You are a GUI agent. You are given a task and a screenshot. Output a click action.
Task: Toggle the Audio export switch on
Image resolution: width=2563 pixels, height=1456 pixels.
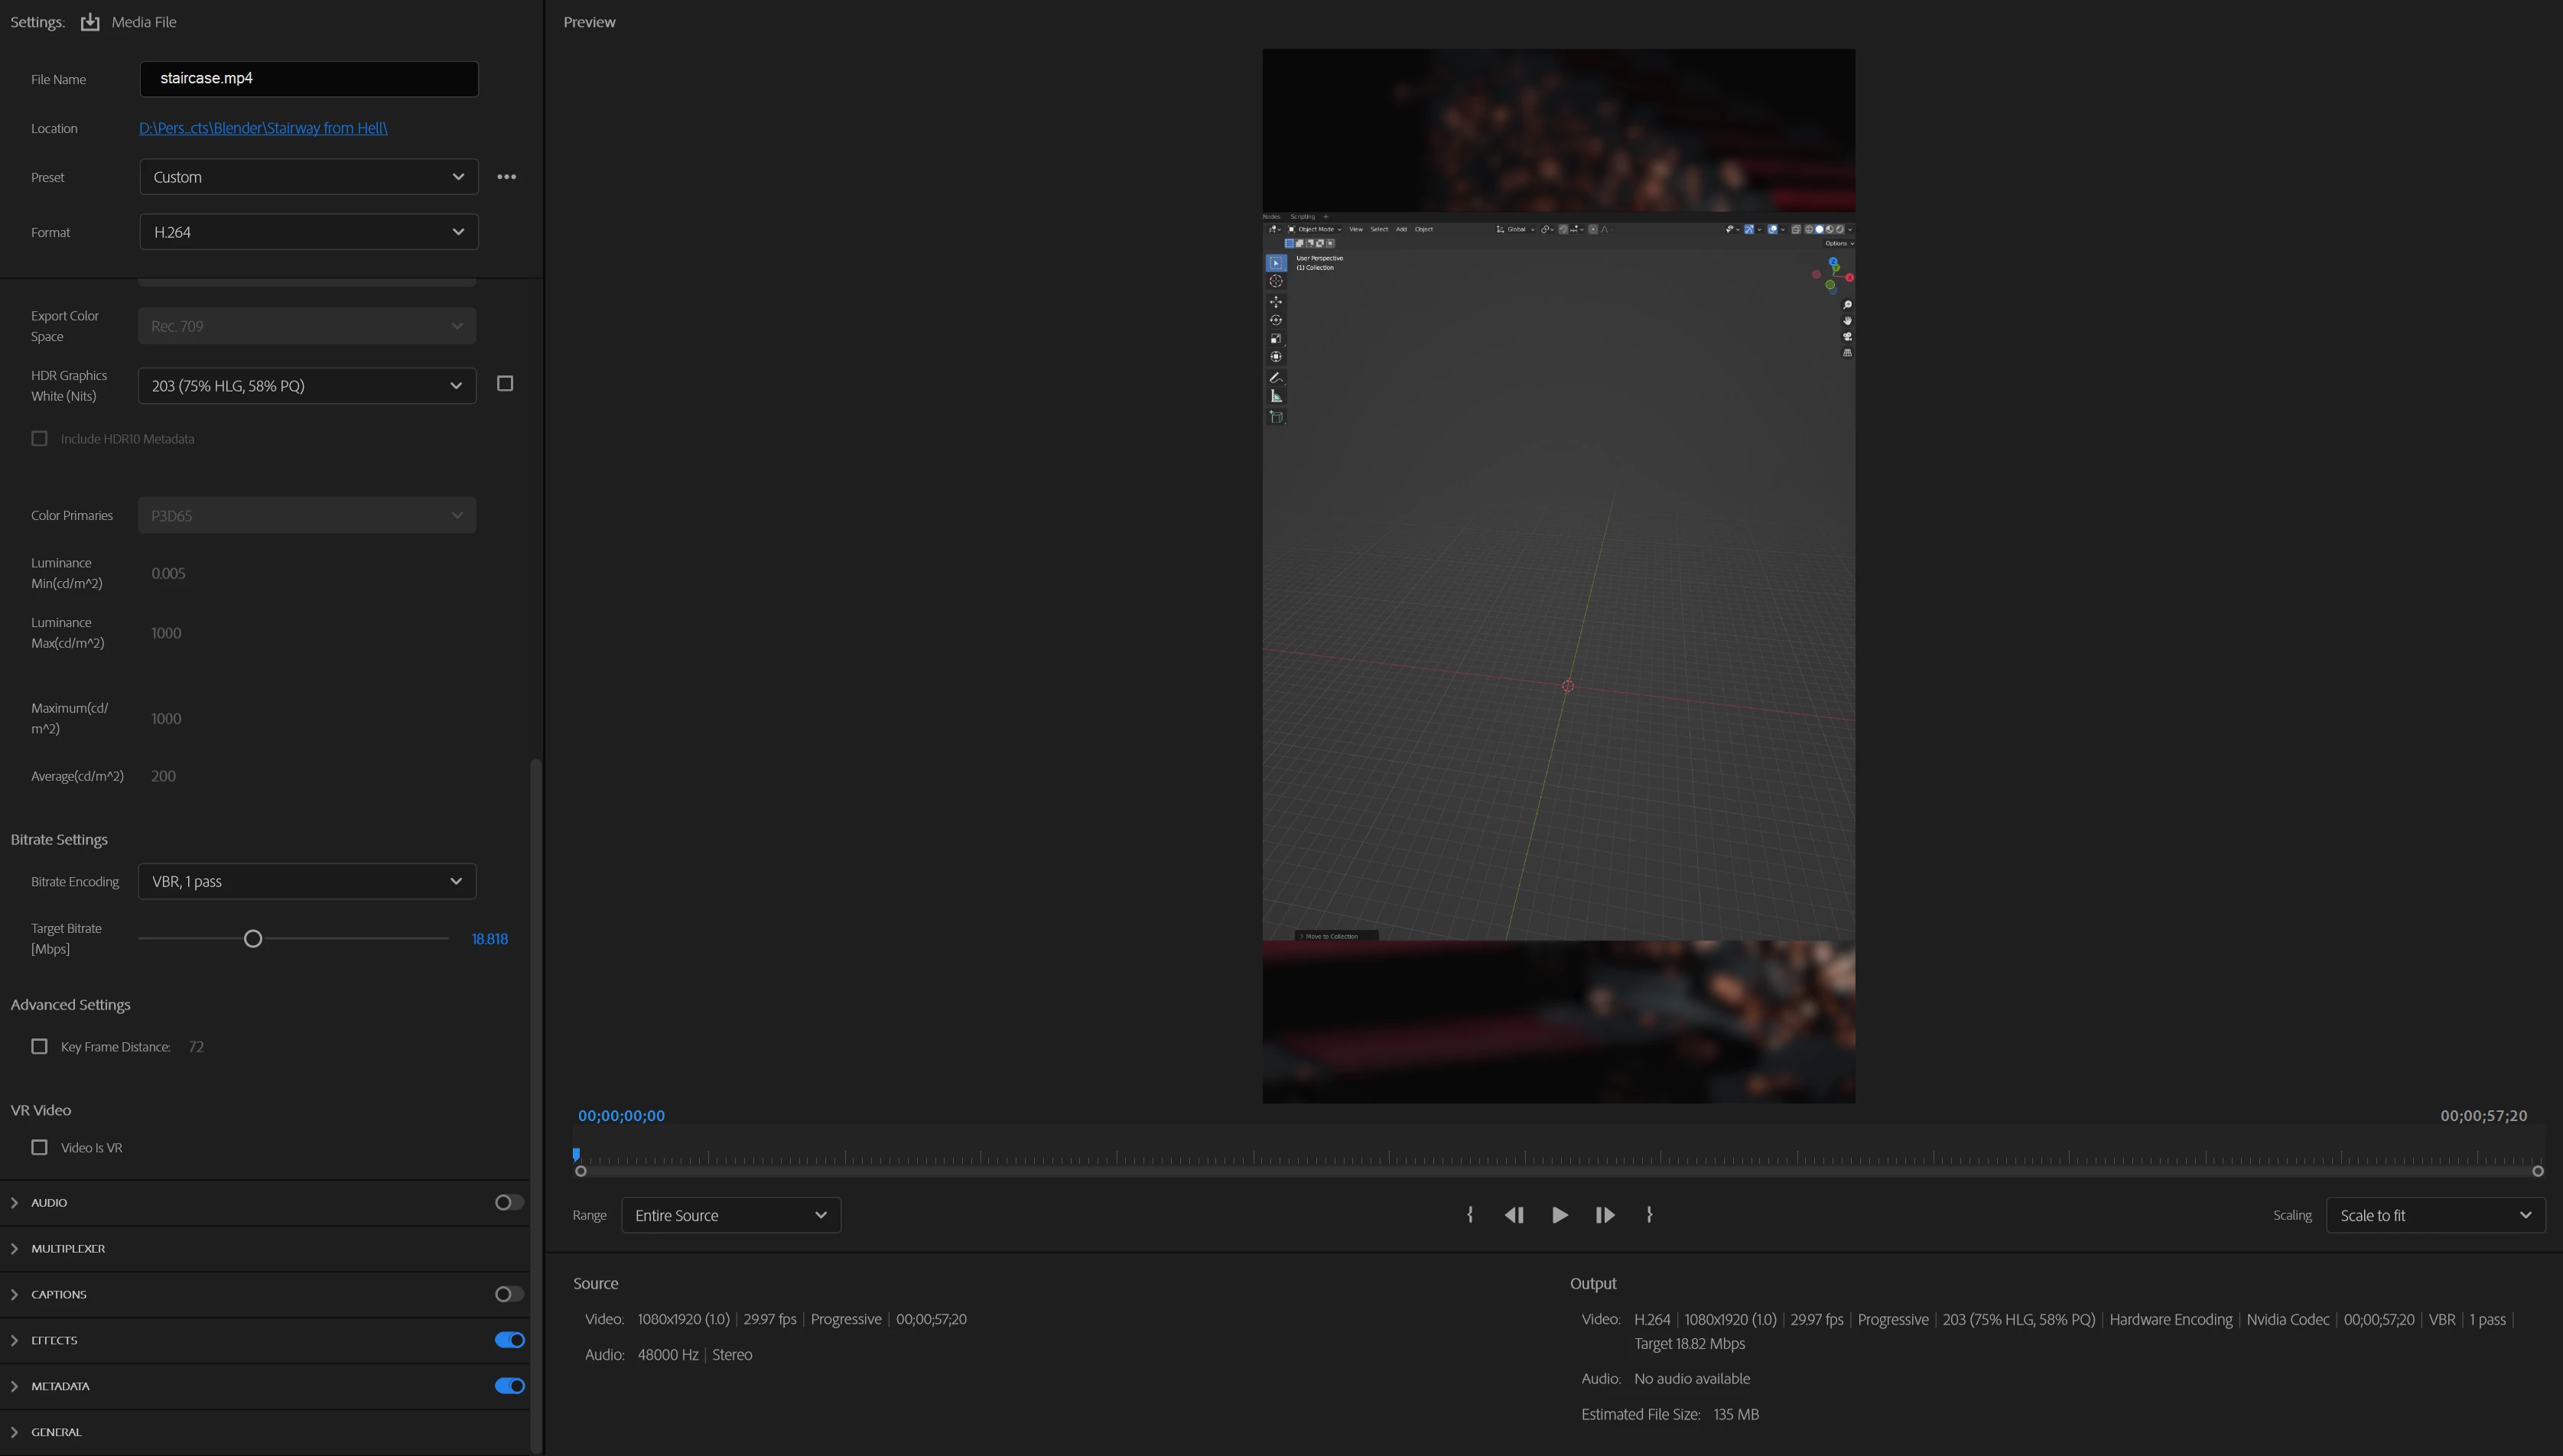tap(509, 1202)
